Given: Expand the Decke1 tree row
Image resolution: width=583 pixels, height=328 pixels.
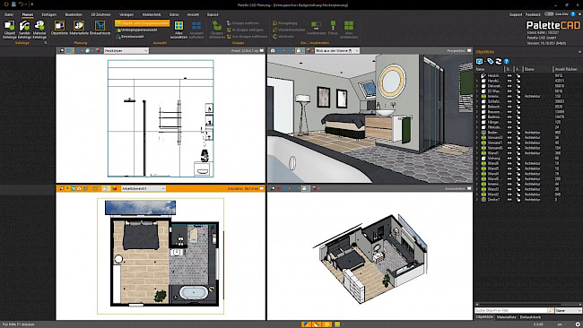Looking at the screenshot, I should (477, 200).
